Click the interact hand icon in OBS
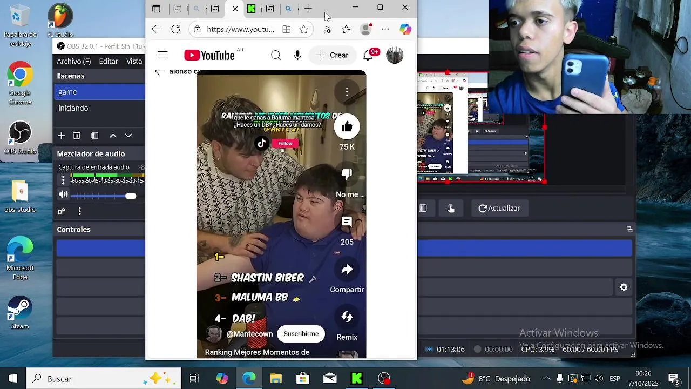The width and height of the screenshot is (691, 389). (x=451, y=209)
